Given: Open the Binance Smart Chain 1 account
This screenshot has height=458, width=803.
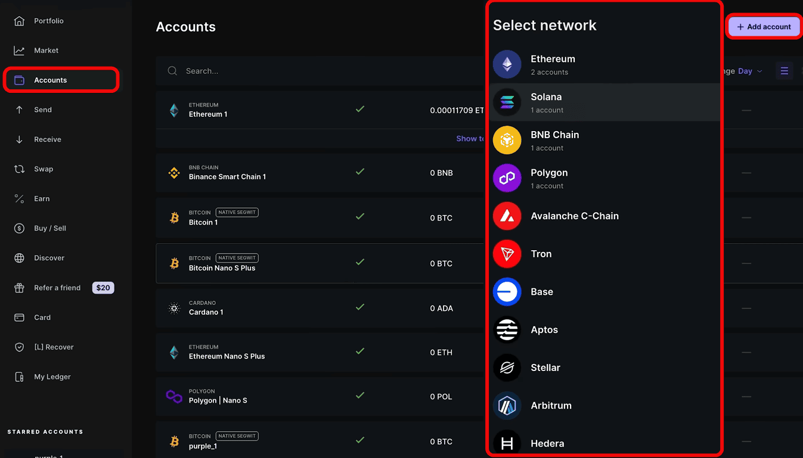Looking at the screenshot, I should pos(227,177).
